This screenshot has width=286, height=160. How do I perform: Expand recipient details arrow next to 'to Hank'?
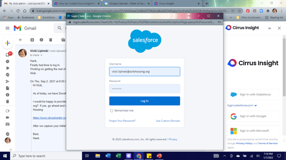41,55
